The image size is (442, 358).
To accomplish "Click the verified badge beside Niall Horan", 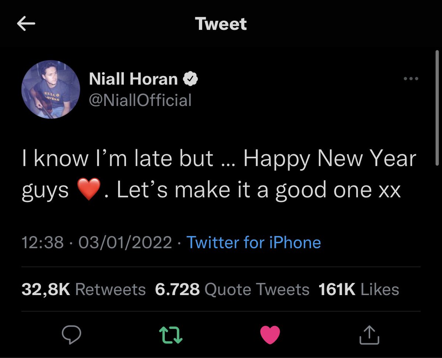I will coord(191,79).
